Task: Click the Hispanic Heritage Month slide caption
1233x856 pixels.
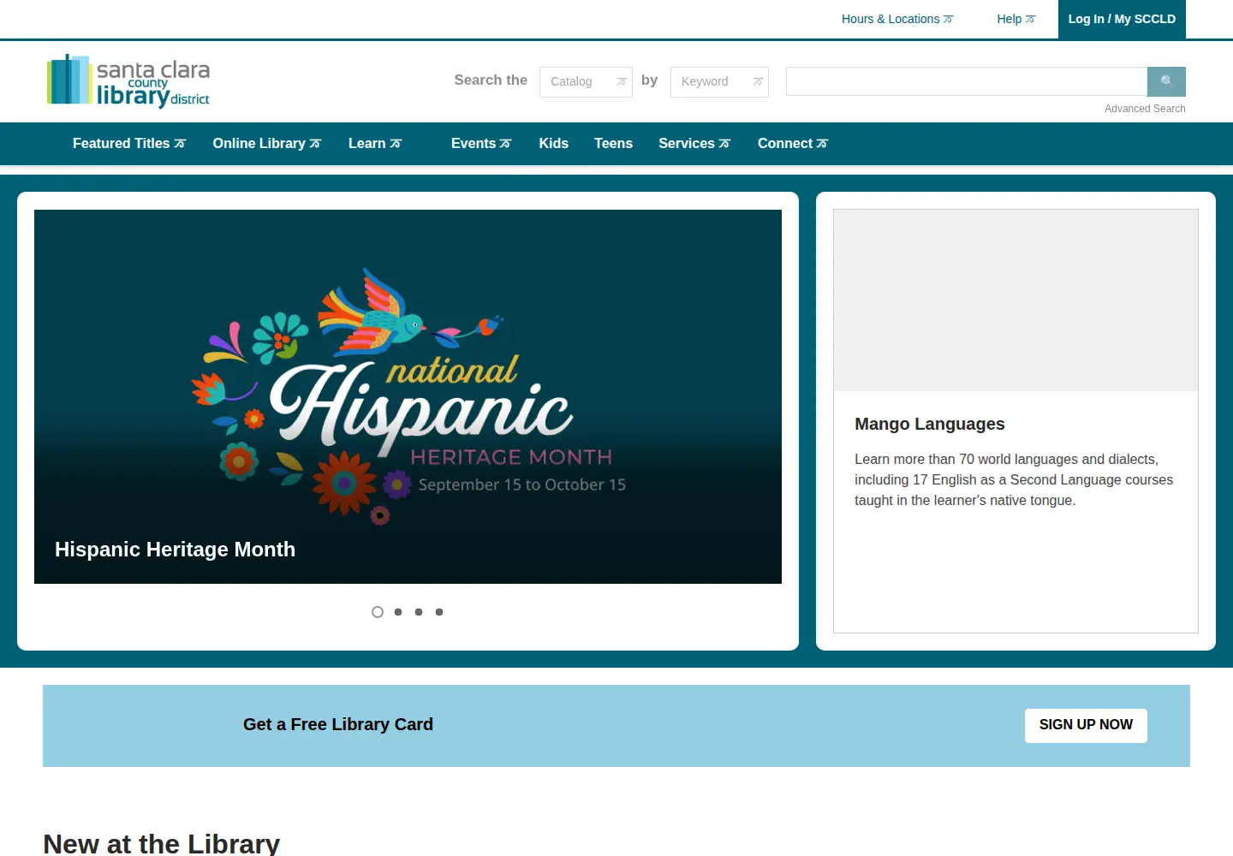Action: click(x=175, y=550)
